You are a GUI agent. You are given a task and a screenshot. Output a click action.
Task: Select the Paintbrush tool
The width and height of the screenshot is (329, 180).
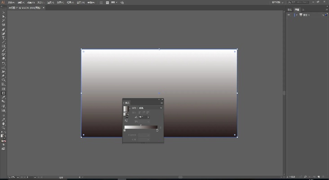(3, 50)
